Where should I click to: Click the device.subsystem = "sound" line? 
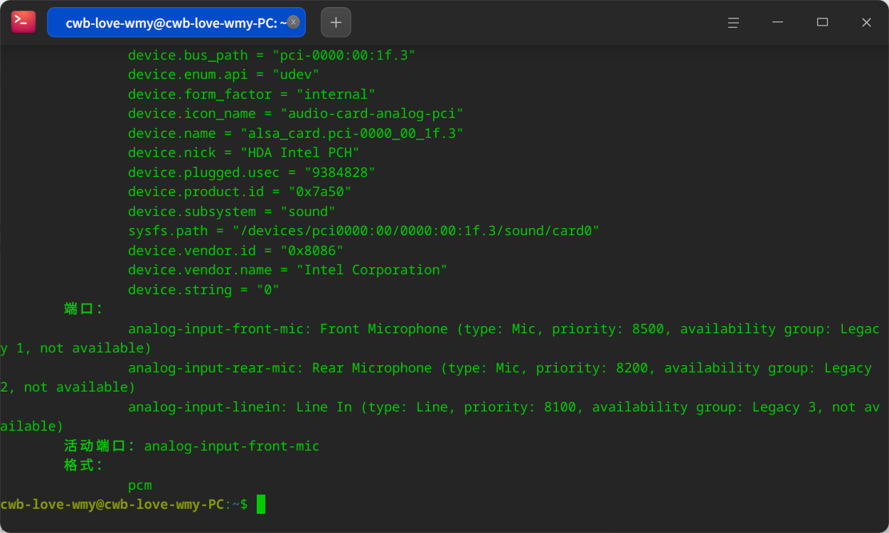(x=232, y=212)
